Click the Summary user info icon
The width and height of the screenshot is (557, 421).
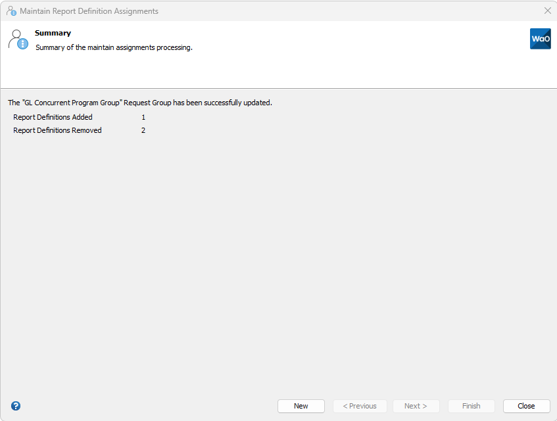(18, 39)
